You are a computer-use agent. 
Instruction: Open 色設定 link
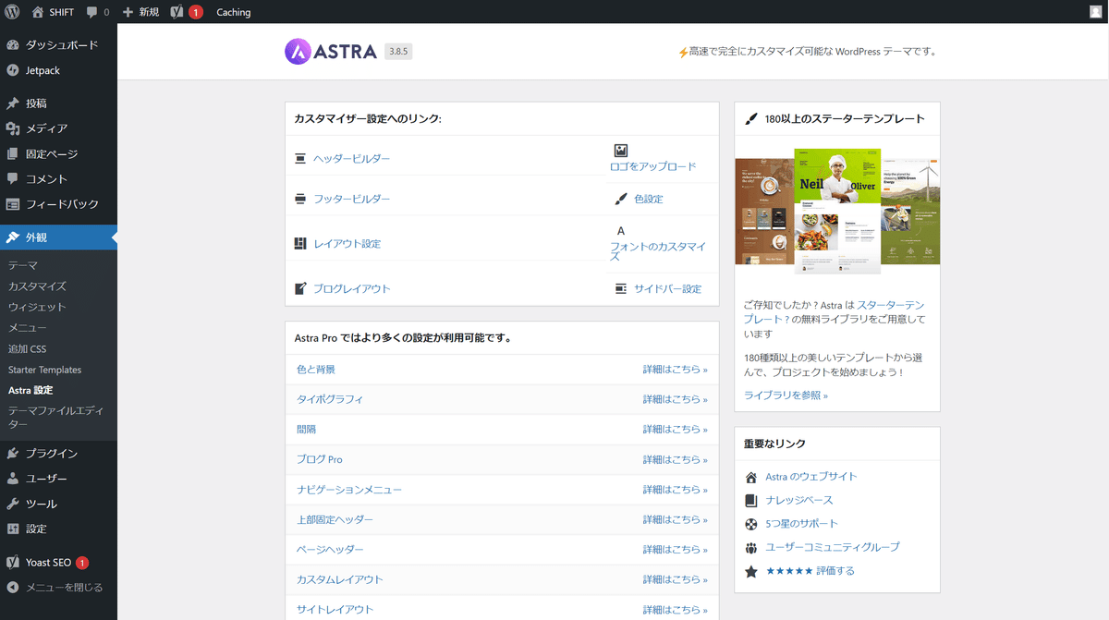click(x=649, y=199)
